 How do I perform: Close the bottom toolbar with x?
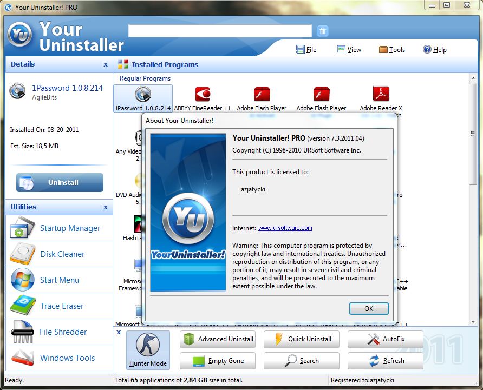(119, 333)
